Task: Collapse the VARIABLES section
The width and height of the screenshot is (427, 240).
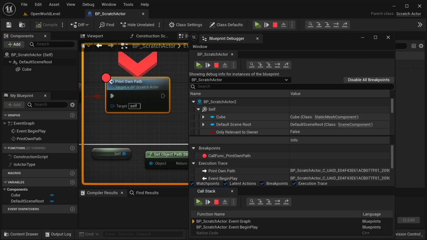Action: 5,182
